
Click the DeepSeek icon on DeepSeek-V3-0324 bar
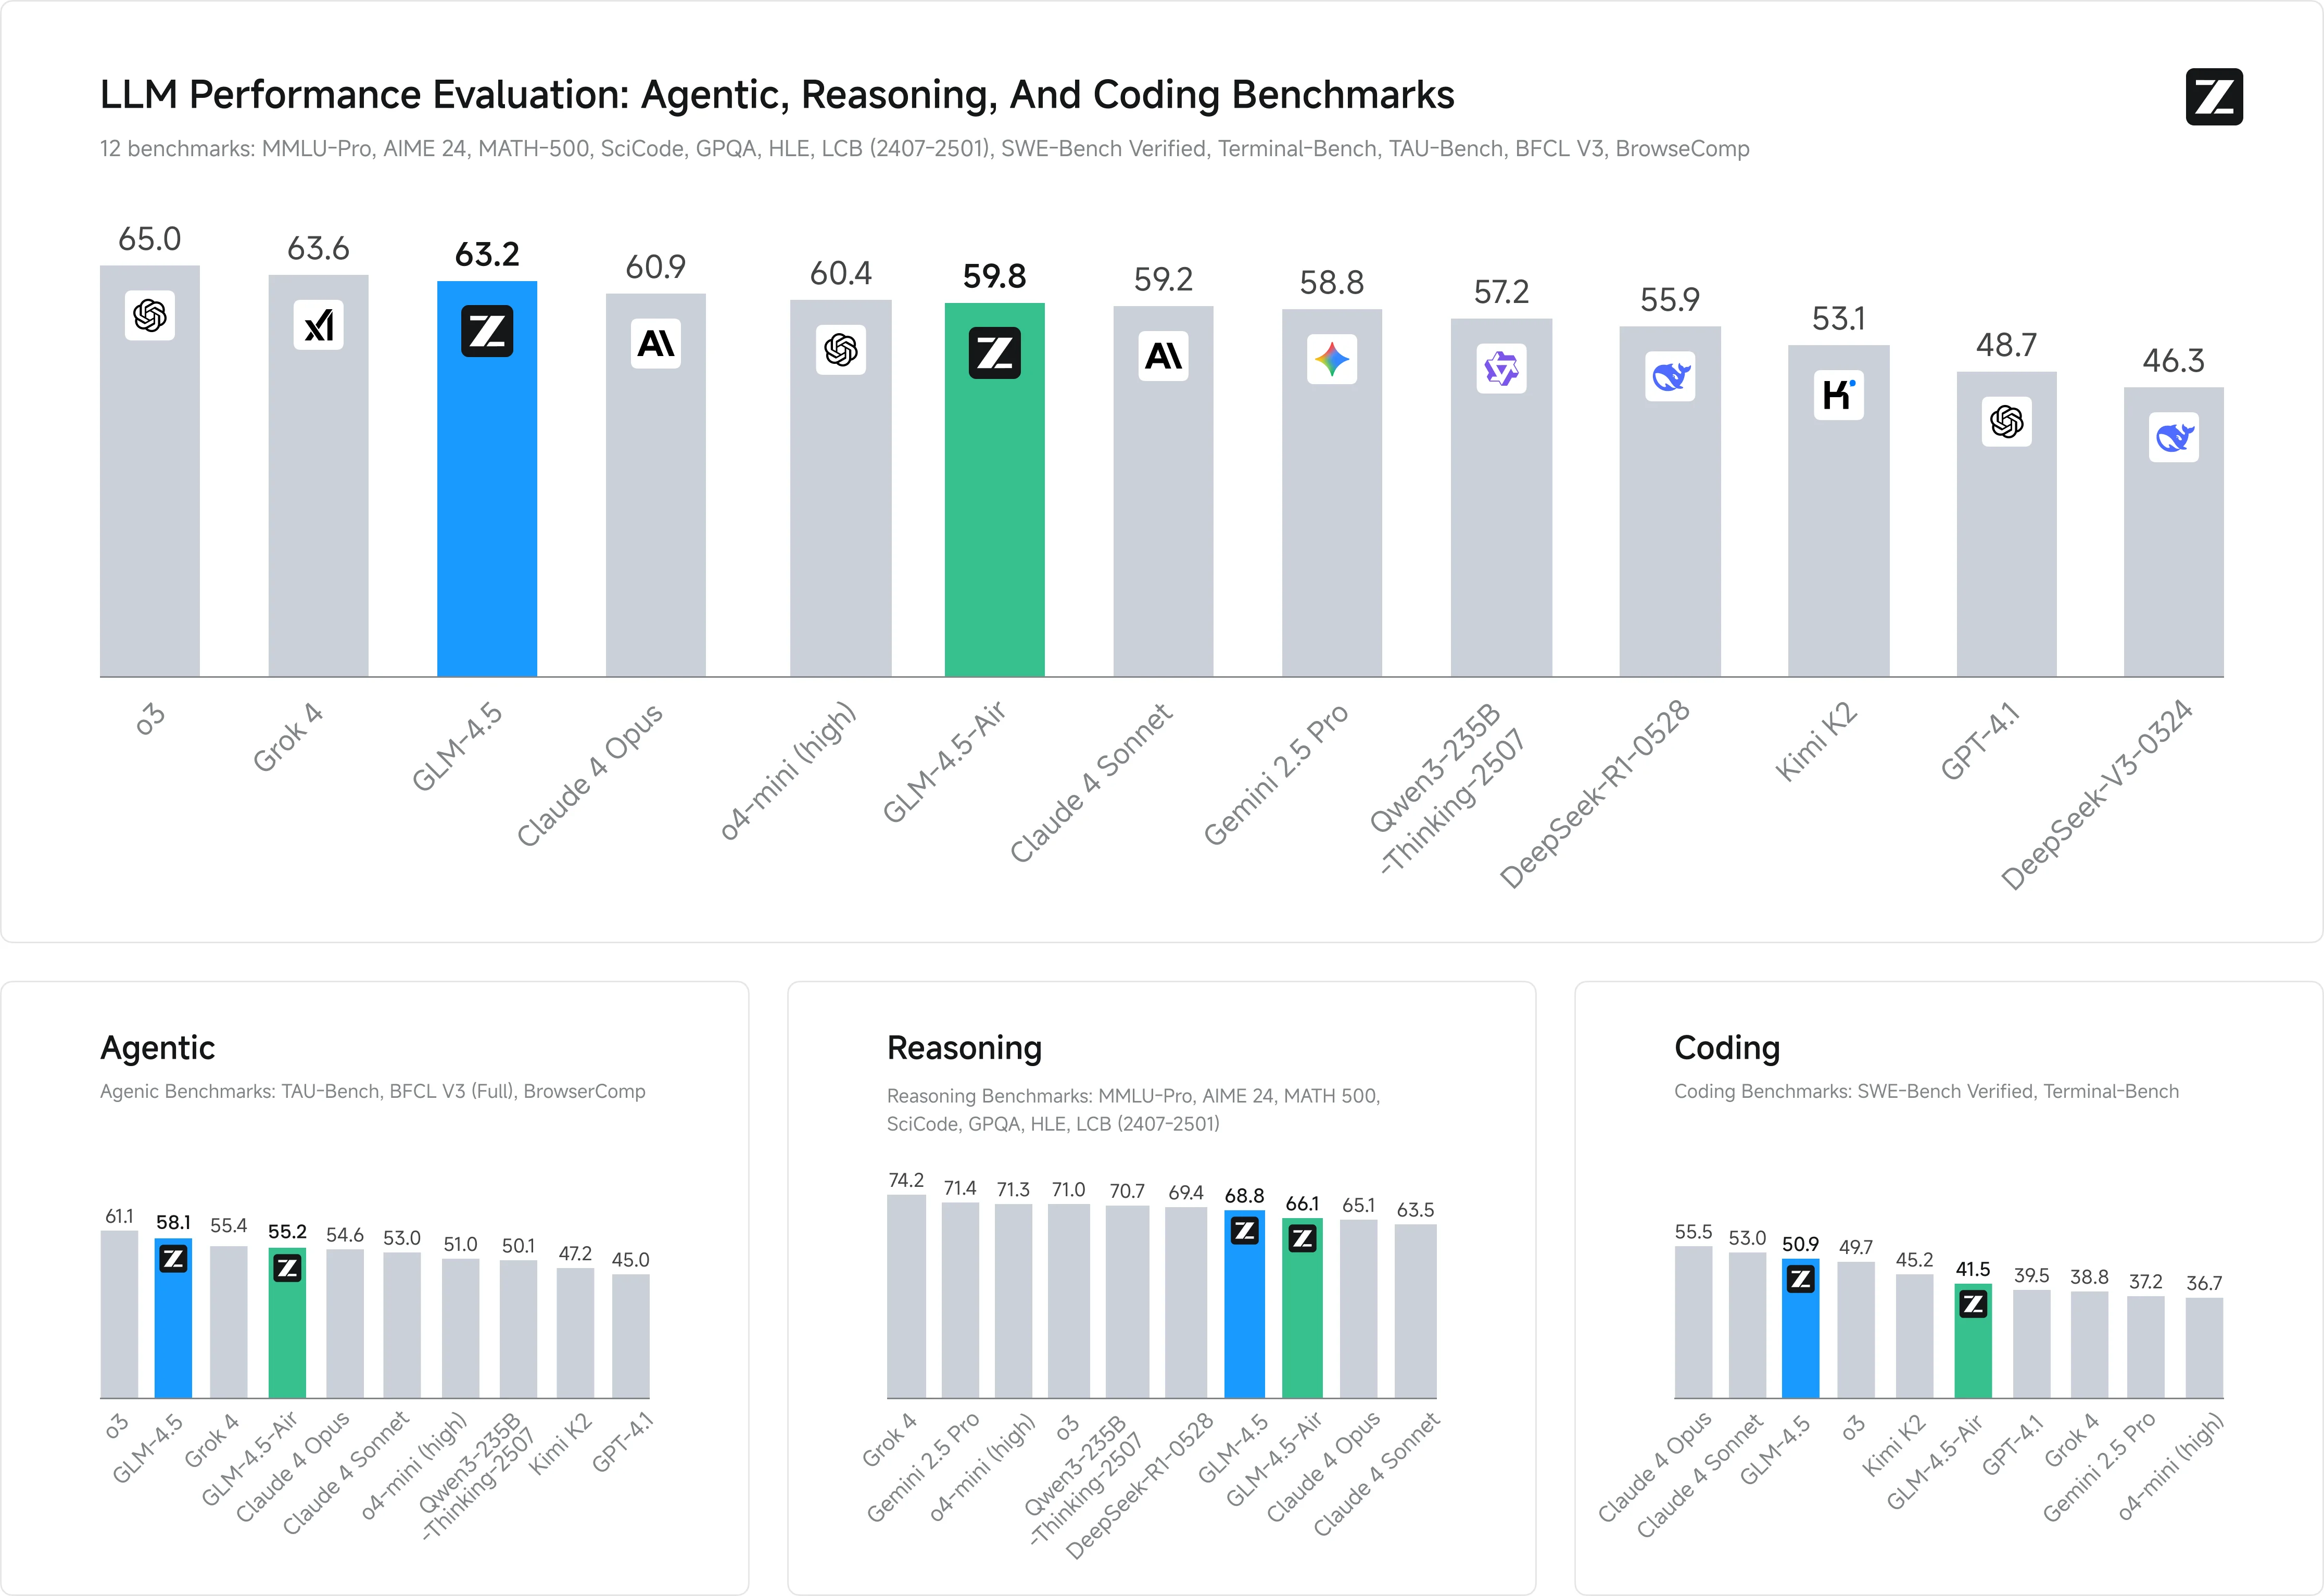(2174, 437)
